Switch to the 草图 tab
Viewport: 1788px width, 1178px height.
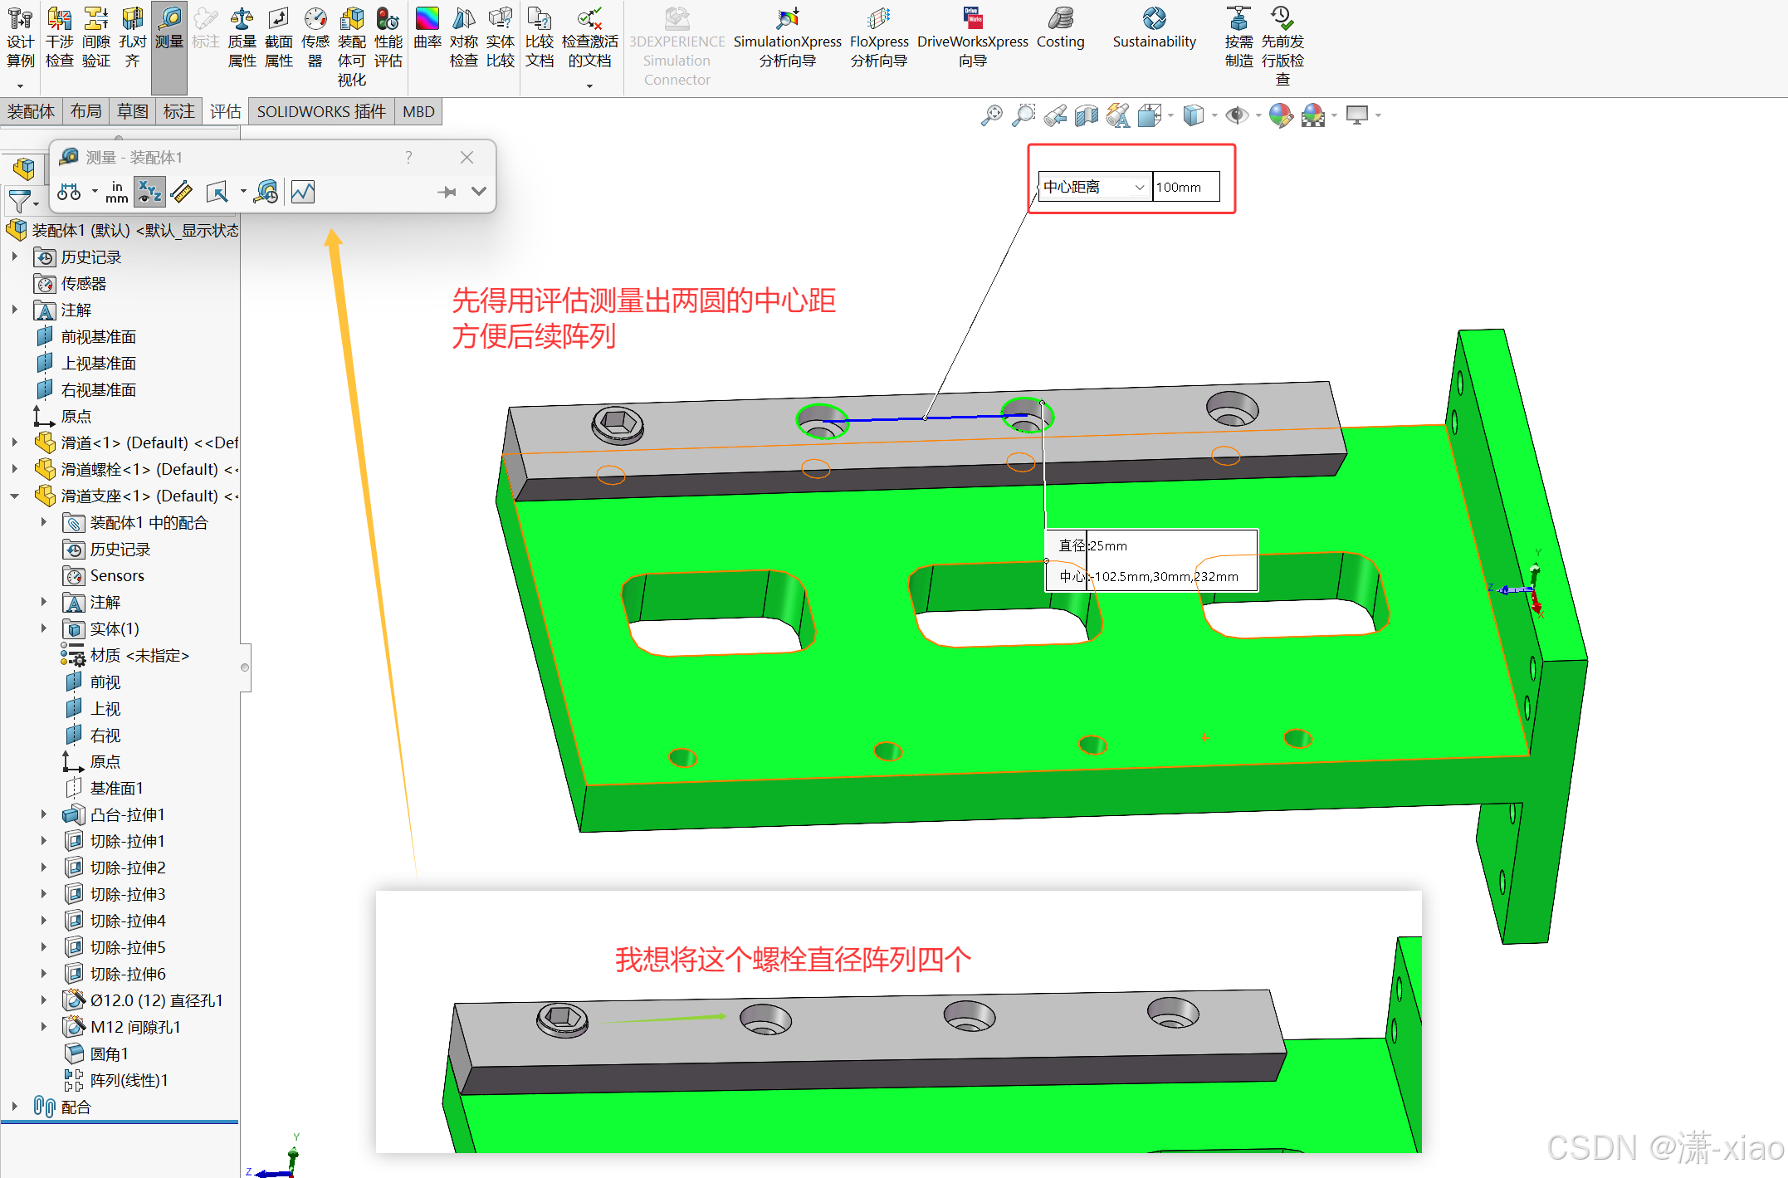133,112
